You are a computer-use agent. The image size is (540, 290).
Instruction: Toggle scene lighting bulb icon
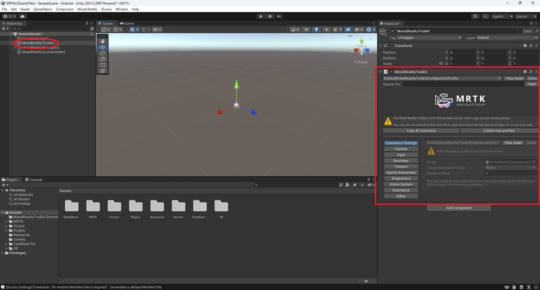click(x=316, y=30)
